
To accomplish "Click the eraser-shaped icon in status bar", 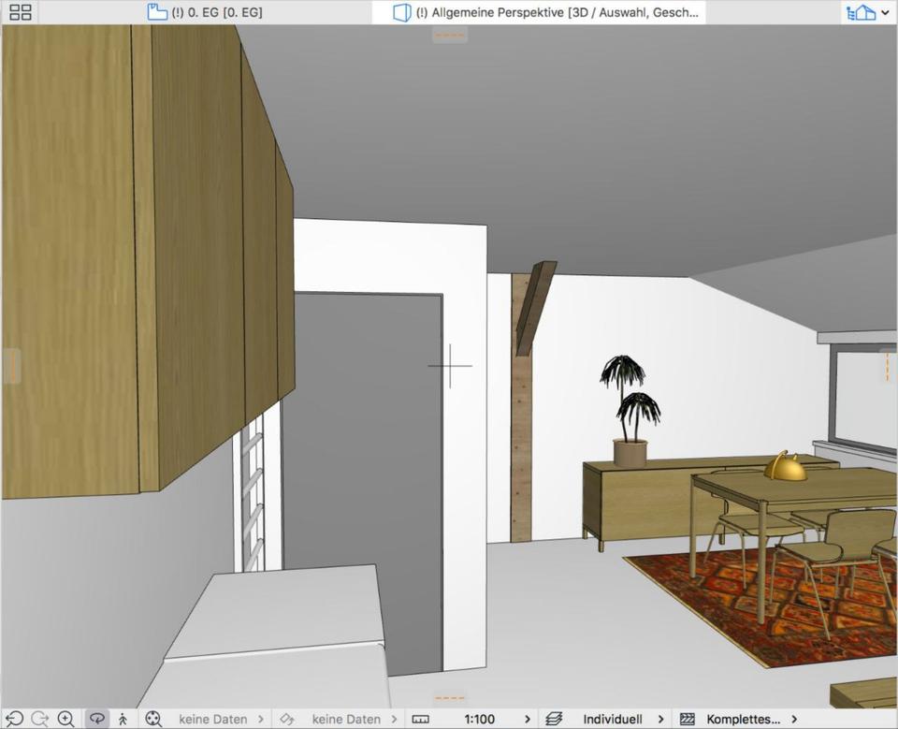I will (287, 719).
